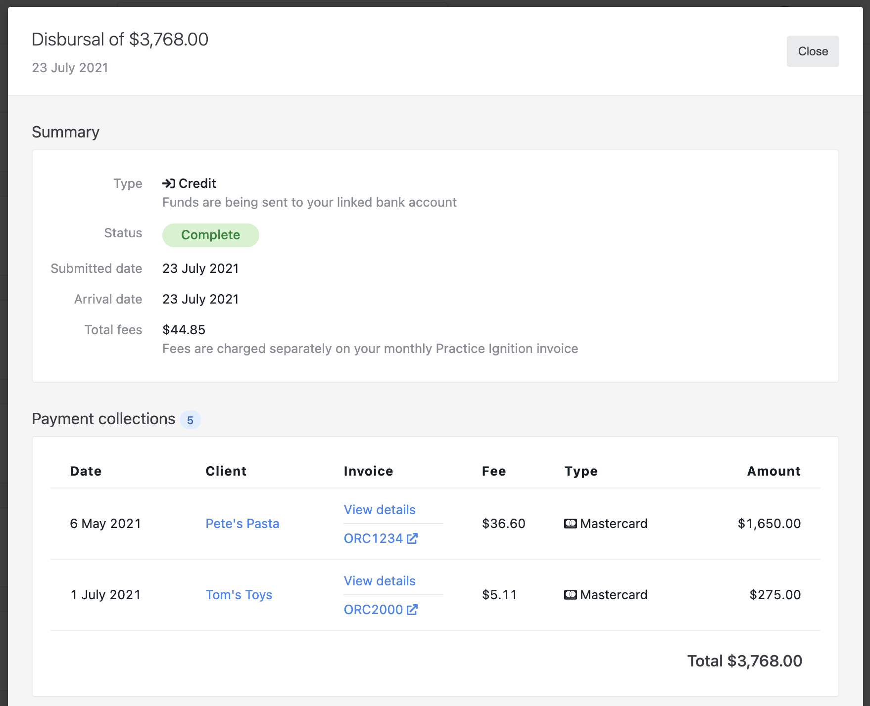Open the Tom's Toys client link

coord(239,595)
